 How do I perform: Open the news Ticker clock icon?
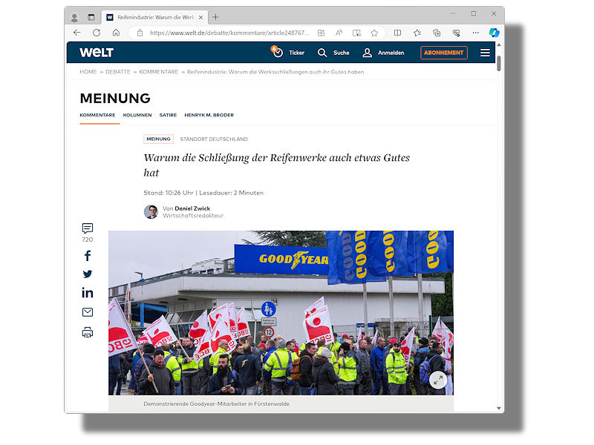pos(277,52)
